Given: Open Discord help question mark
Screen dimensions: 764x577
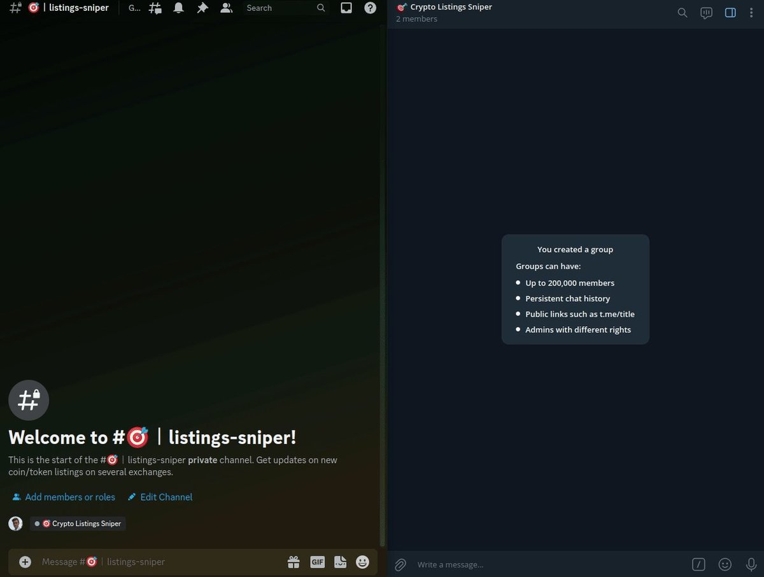Looking at the screenshot, I should pyautogui.click(x=371, y=8).
